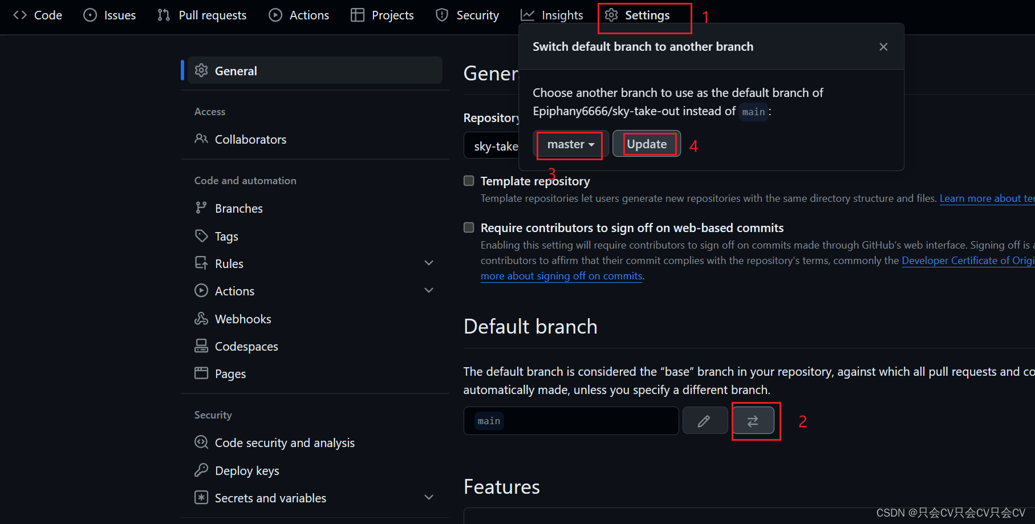Image resolution: width=1035 pixels, height=524 pixels.
Task: Click the Codespaces icon
Action: tap(201, 346)
